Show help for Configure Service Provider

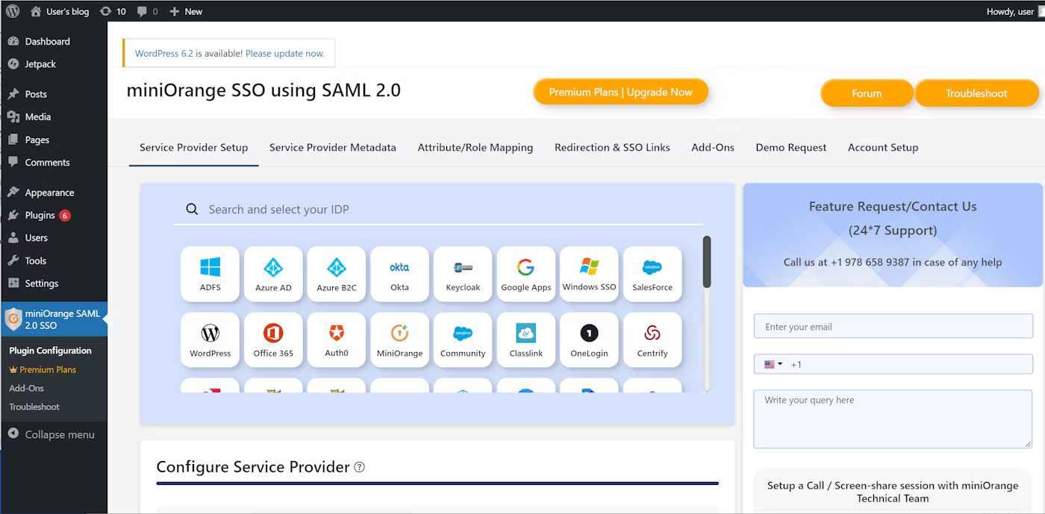tap(359, 468)
